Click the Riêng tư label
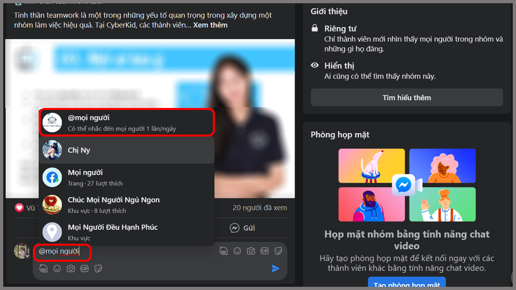516x290 pixels. (x=340, y=29)
